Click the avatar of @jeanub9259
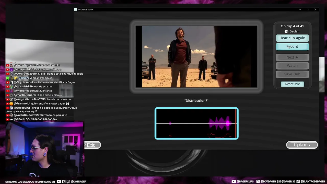Screen dimensions: 327x184 [x=11, y=87]
